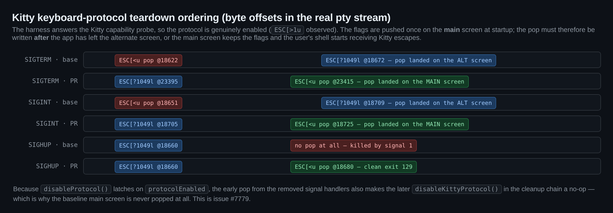The width and height of the screenshot is (613, 213).
Task: Click the 'SIGINT · PR' row label
Action: pyautogui.click(x=57, y=124)
